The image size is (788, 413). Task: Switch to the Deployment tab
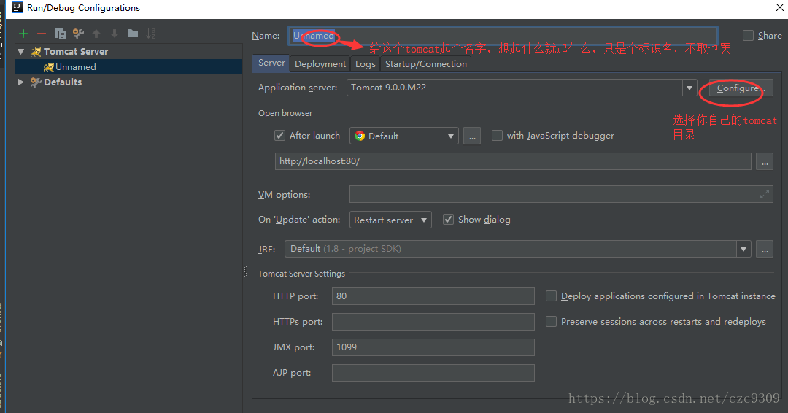(x=320, y=63)
